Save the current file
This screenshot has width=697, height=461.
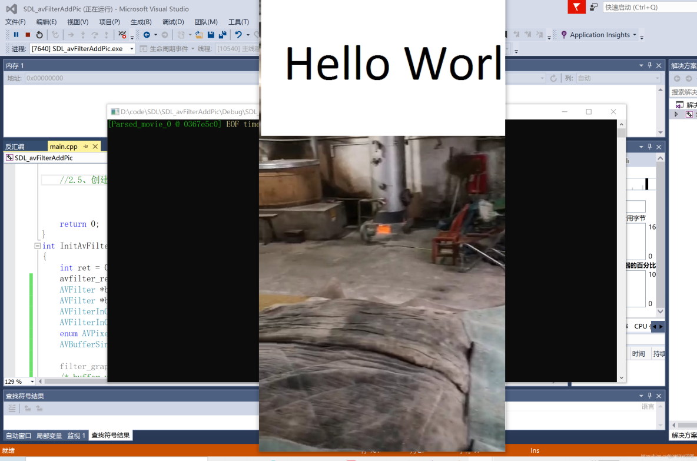211,35
